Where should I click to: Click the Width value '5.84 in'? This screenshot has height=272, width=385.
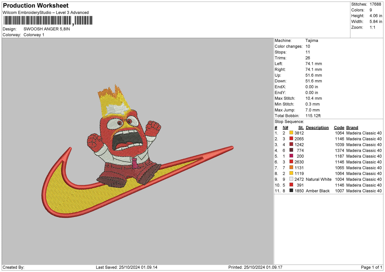[x=376, y=22]
